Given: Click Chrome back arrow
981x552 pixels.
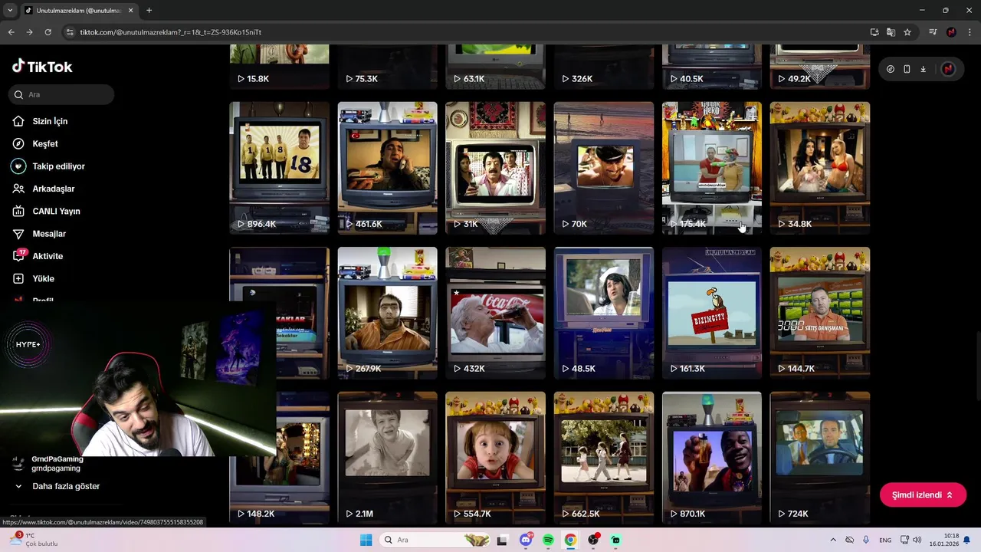Looking at the screenshot, I should coord(11,32).
